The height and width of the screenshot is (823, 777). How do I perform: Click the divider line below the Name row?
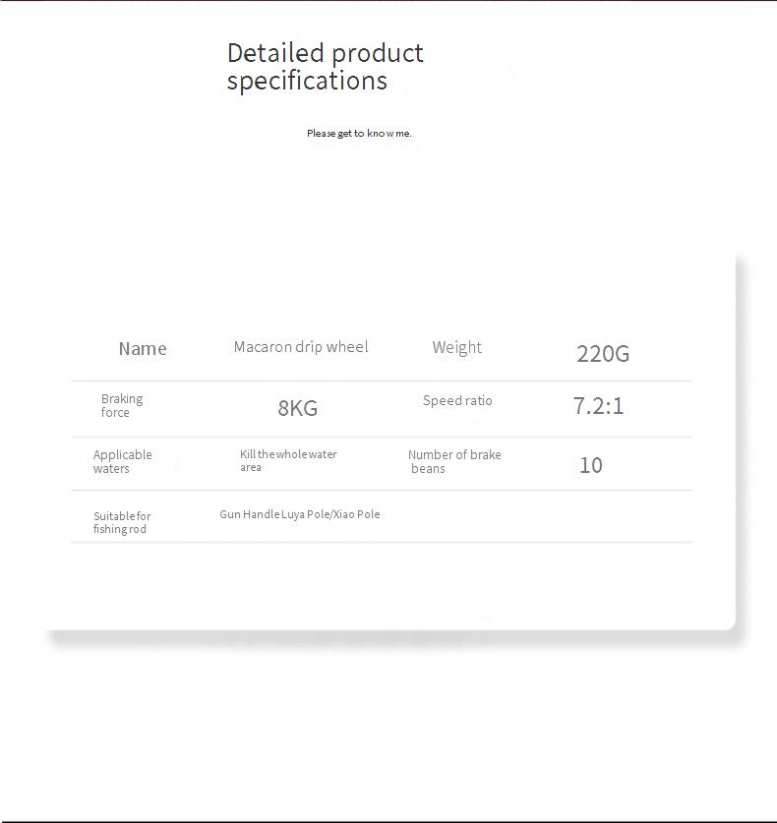pyautogui.click(x=382, y=381)
